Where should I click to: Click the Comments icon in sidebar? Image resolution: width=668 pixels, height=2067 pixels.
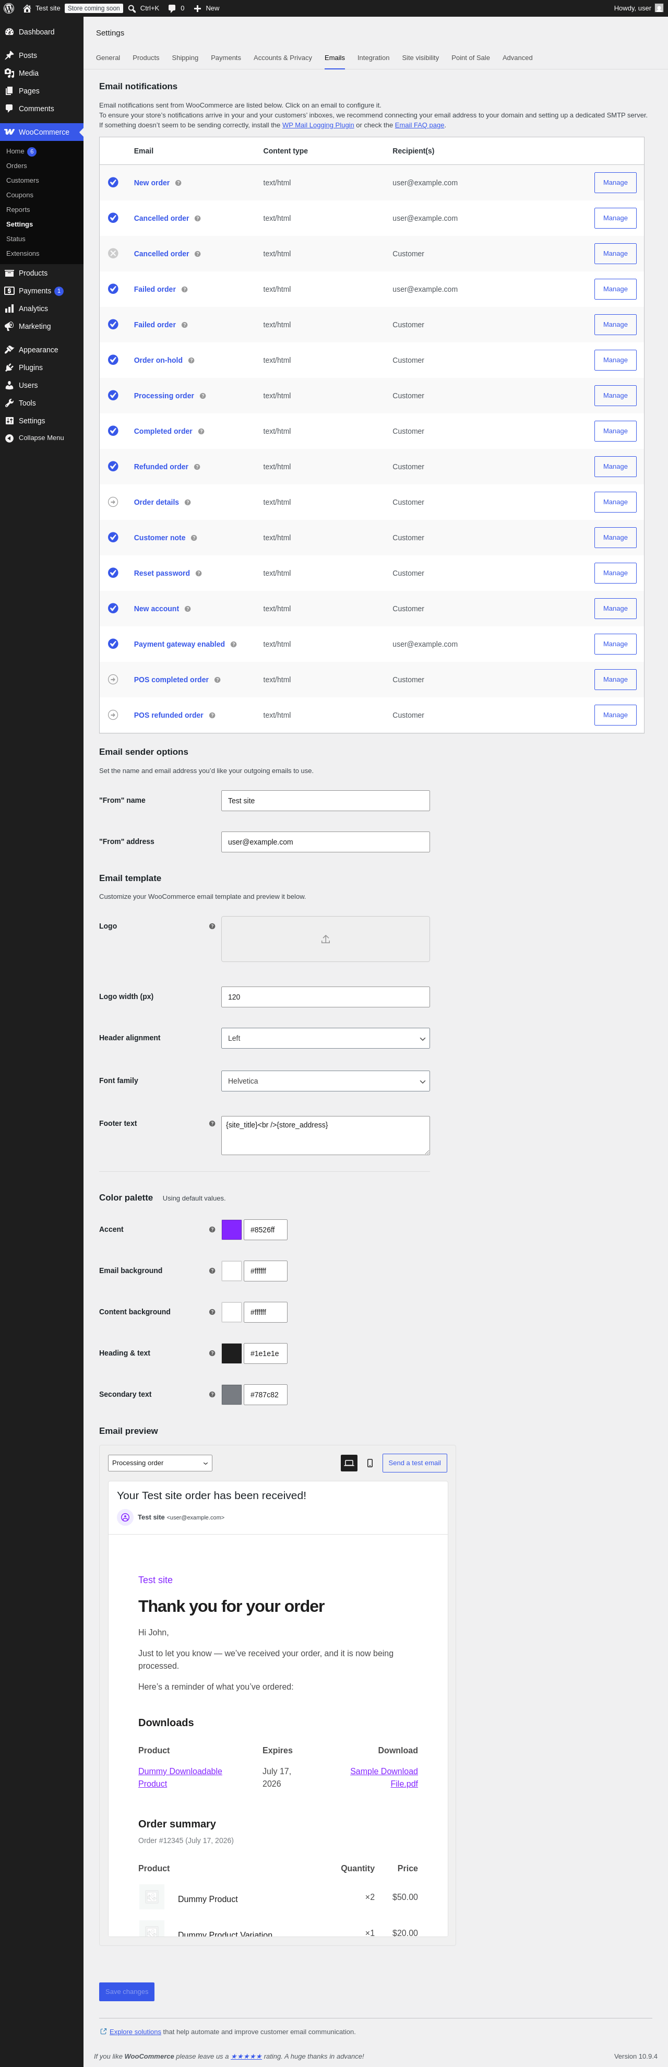click(9, 109)
